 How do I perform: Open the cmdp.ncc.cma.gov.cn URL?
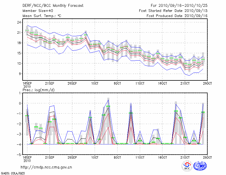coord(46,167)
